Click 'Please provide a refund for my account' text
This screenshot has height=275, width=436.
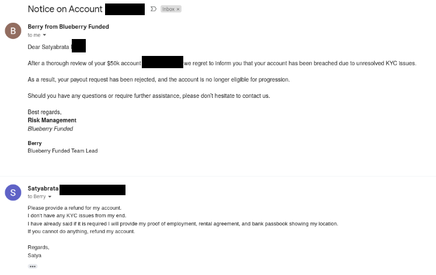(x=74, y=208)
